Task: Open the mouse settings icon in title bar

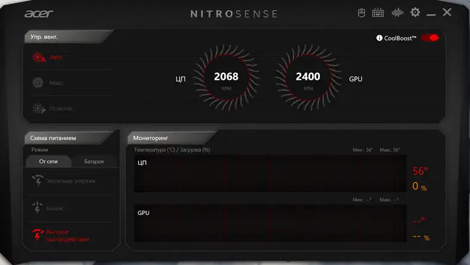Action: click(361, 13)
